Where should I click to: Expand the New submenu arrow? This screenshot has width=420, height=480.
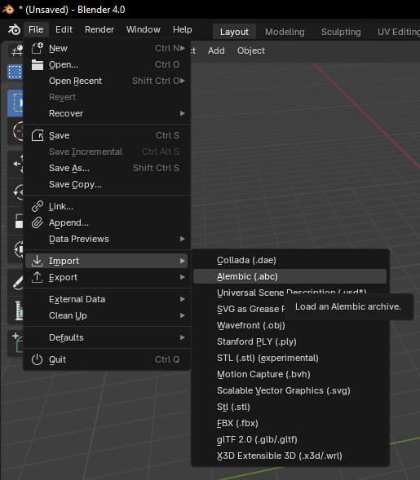tap(183, 48)
